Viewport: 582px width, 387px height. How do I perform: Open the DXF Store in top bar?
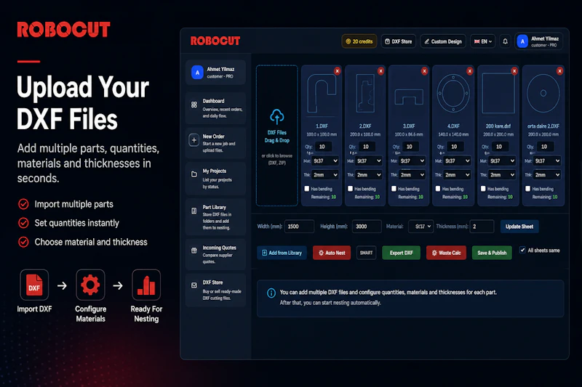398,41
